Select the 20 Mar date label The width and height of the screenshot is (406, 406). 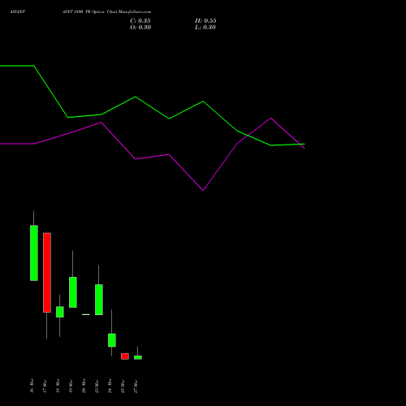(x=84, y=386)
